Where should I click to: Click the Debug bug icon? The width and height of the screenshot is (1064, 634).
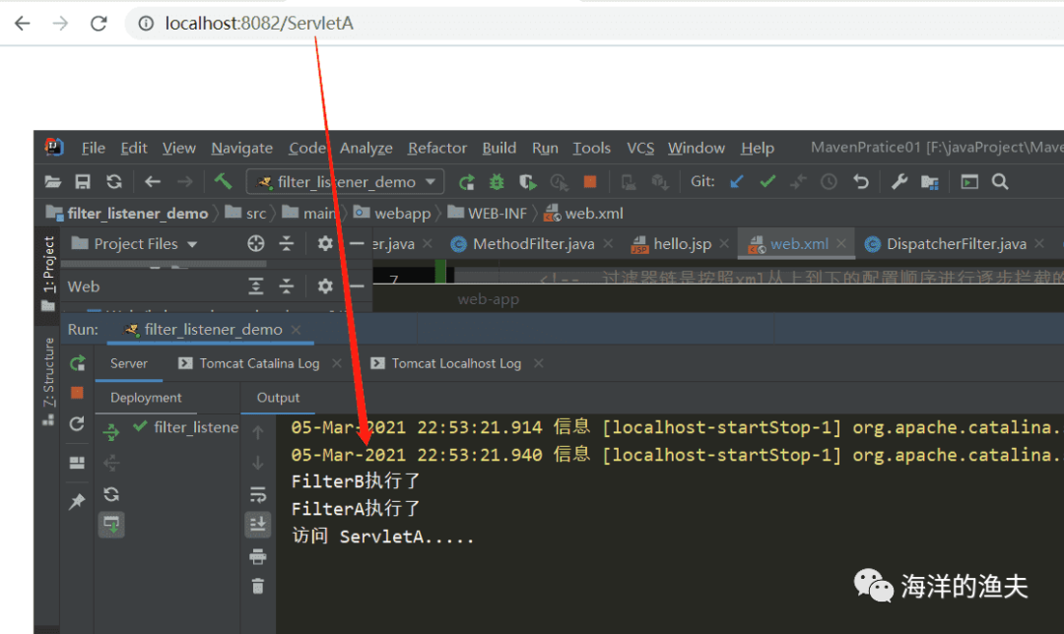click(x=497, y=182)
